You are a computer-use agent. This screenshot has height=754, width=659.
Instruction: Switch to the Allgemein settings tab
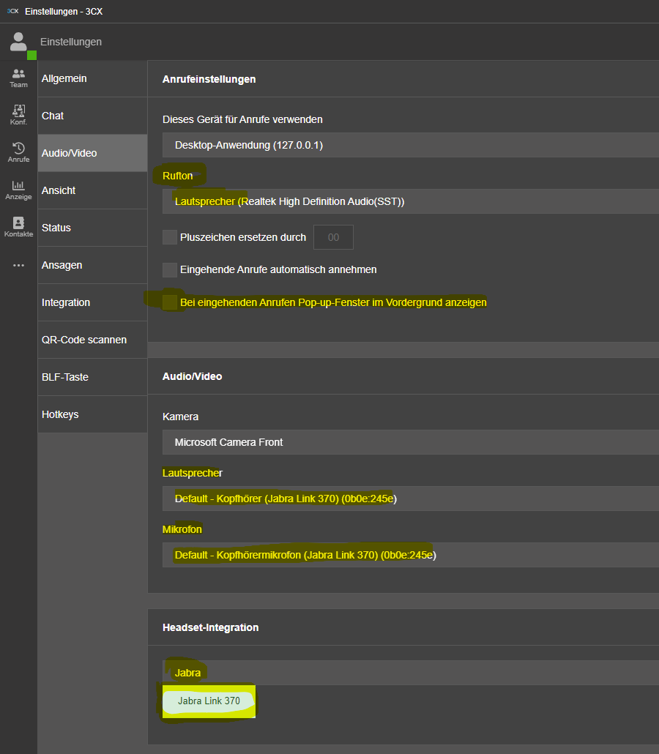point(92,78)
